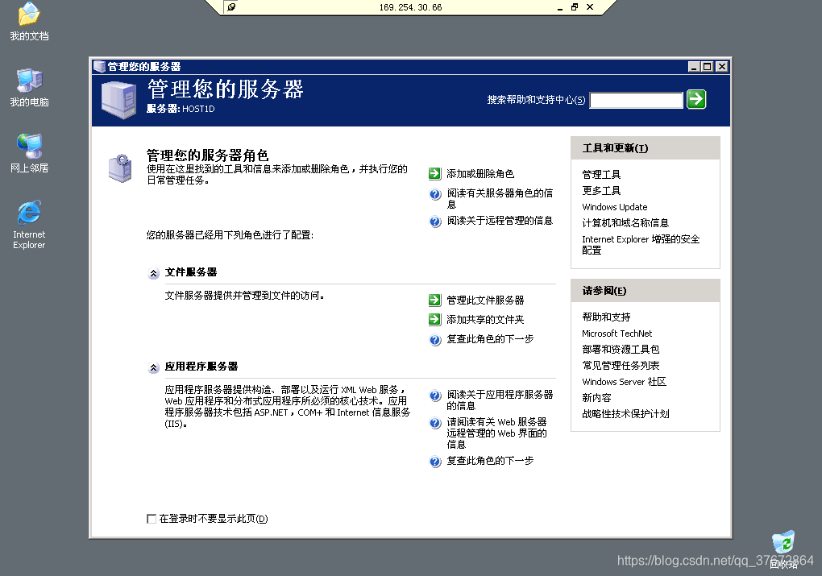Open Windows Update link
This screenshot has height=576, width=822.
tap(614, 207)
